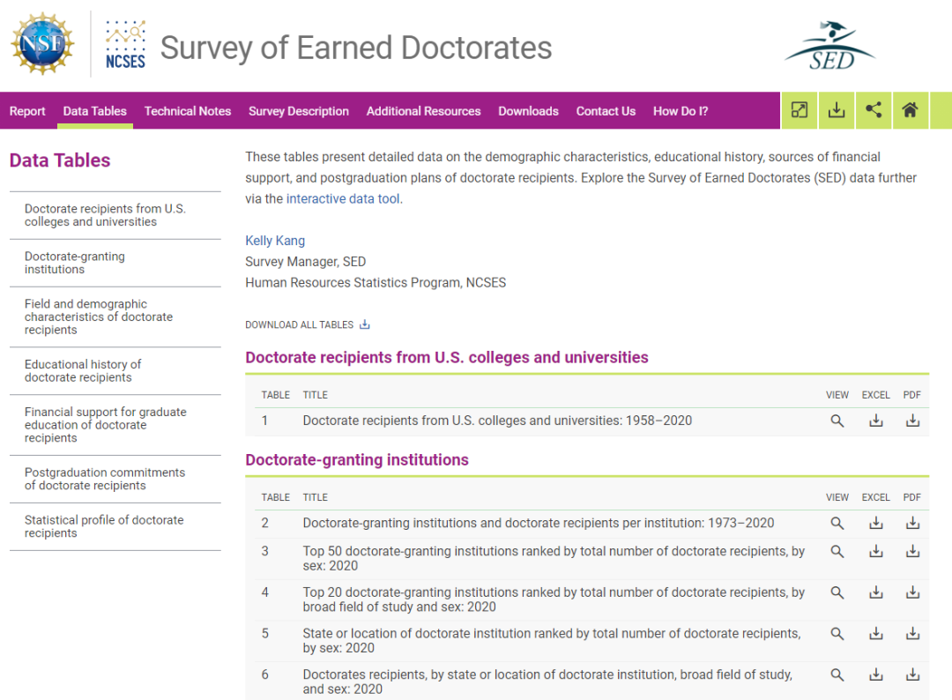The image size is (952, 700).
Task: Click the expand fullscreen icon in toolbar
Action: [x=799, y=110]
